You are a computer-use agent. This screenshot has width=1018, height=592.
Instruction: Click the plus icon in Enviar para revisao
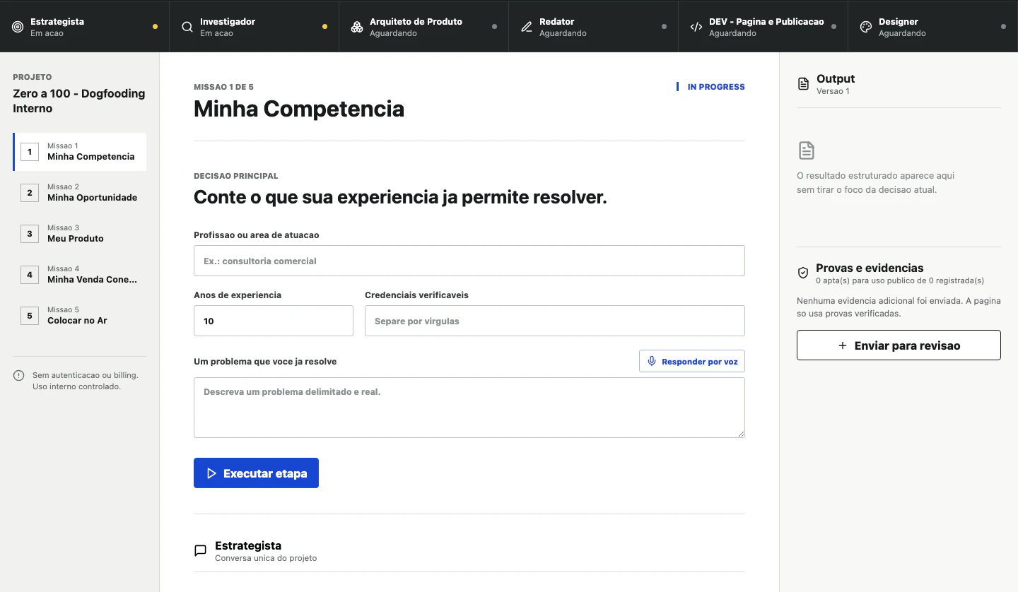point(842,345)
